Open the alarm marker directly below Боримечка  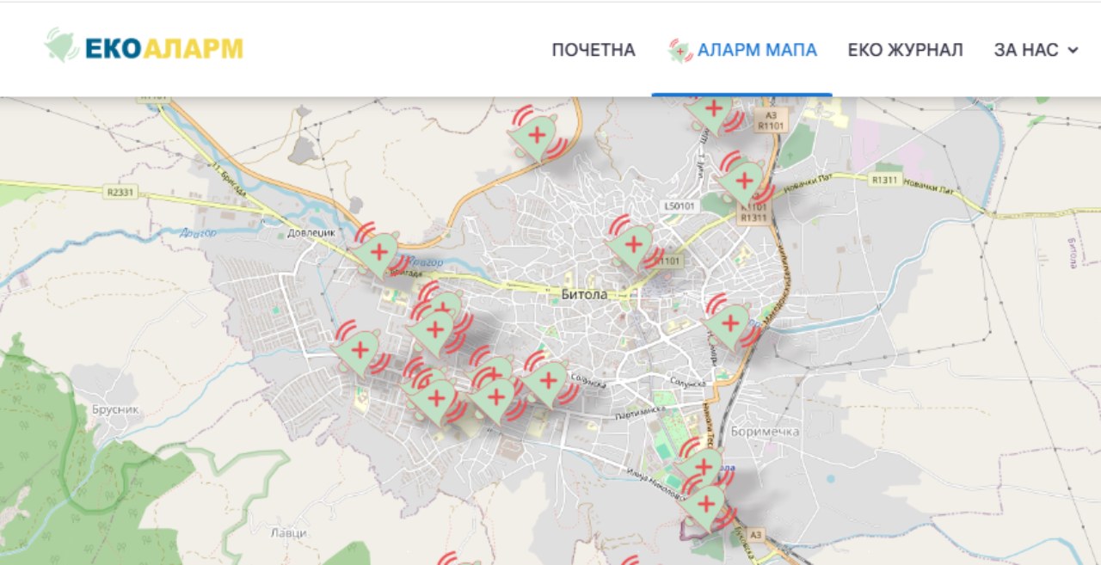pos(702,467)
